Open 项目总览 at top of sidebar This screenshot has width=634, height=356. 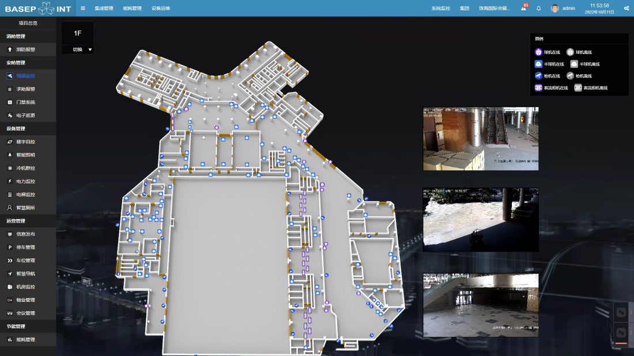click(x=28, y=23)
